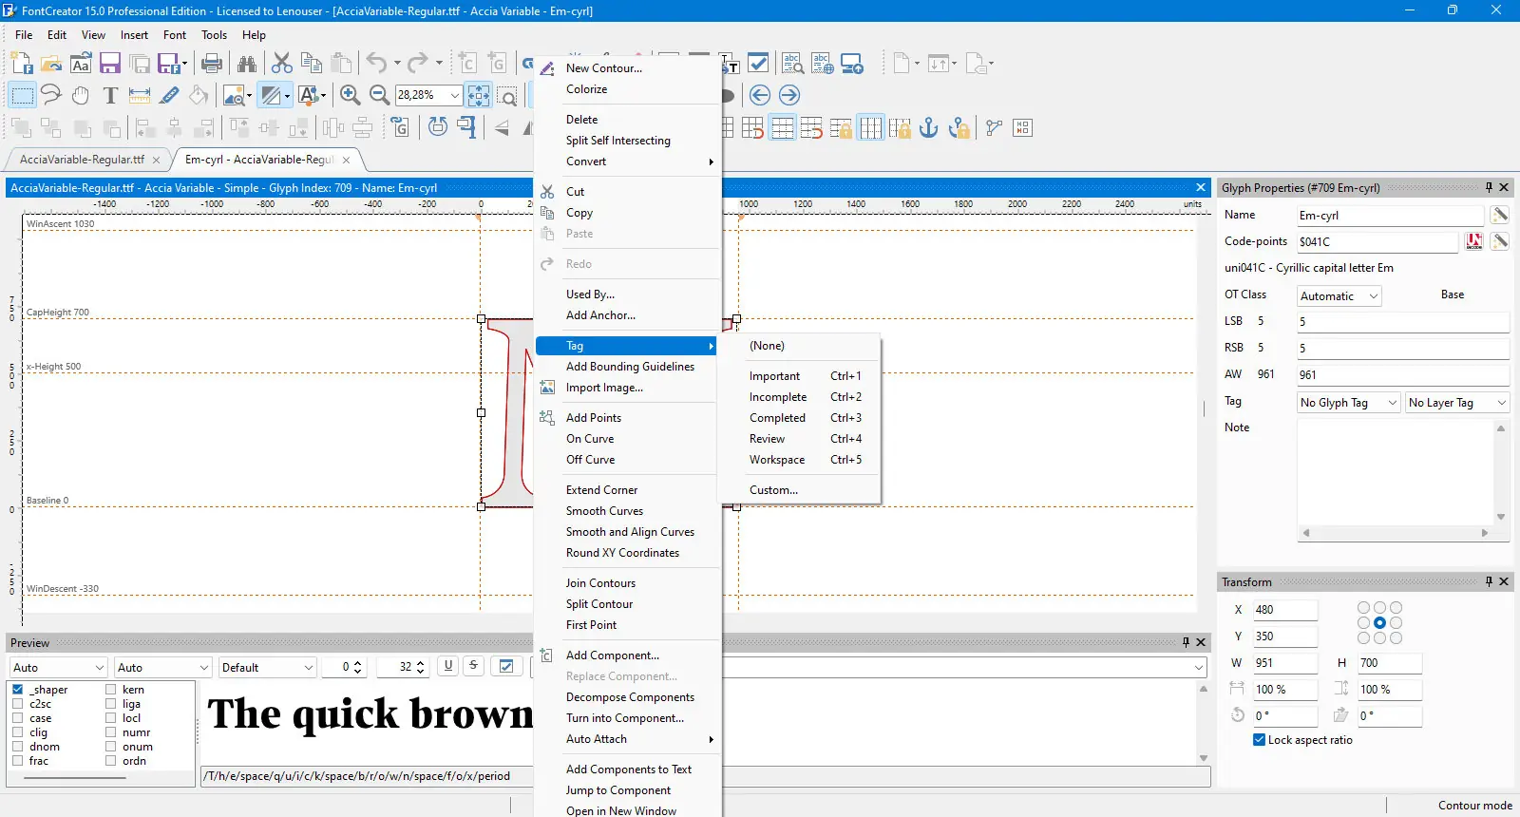The height and width of the screenshot is (817, 1520).
Task: Click the Zoom Out magnifier icon
Action: click(x=379, y=95)
